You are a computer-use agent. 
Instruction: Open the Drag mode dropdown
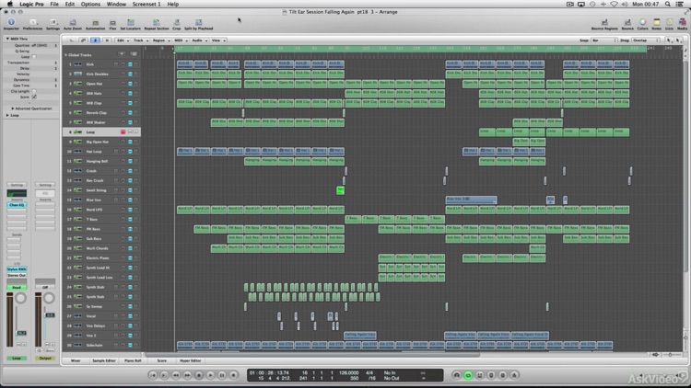(x=646, y=40)
